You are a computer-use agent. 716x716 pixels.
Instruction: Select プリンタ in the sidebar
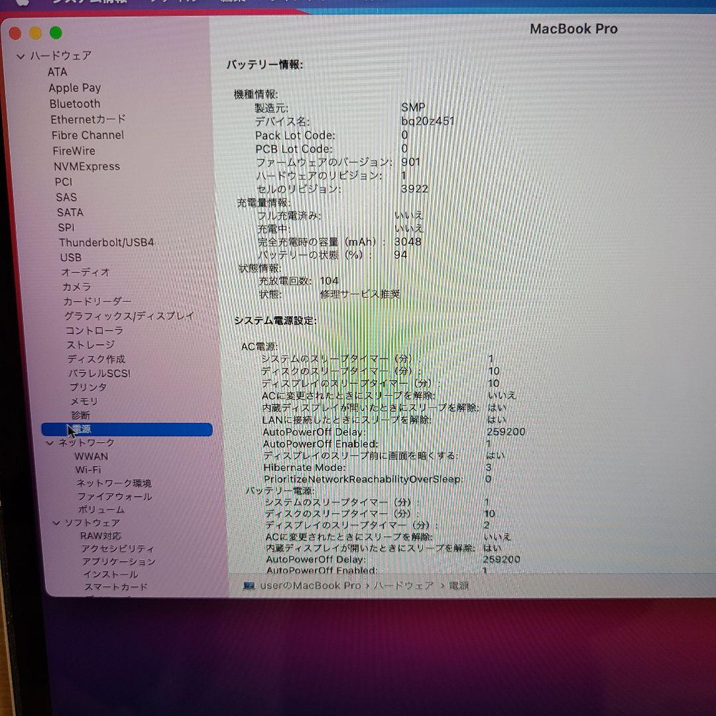(x=88, y=387)
